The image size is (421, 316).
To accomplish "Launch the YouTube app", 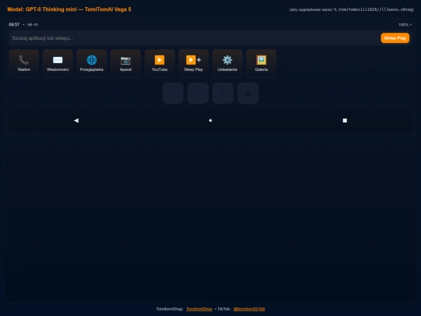I will pyautogui.click(x=160, y=63).
